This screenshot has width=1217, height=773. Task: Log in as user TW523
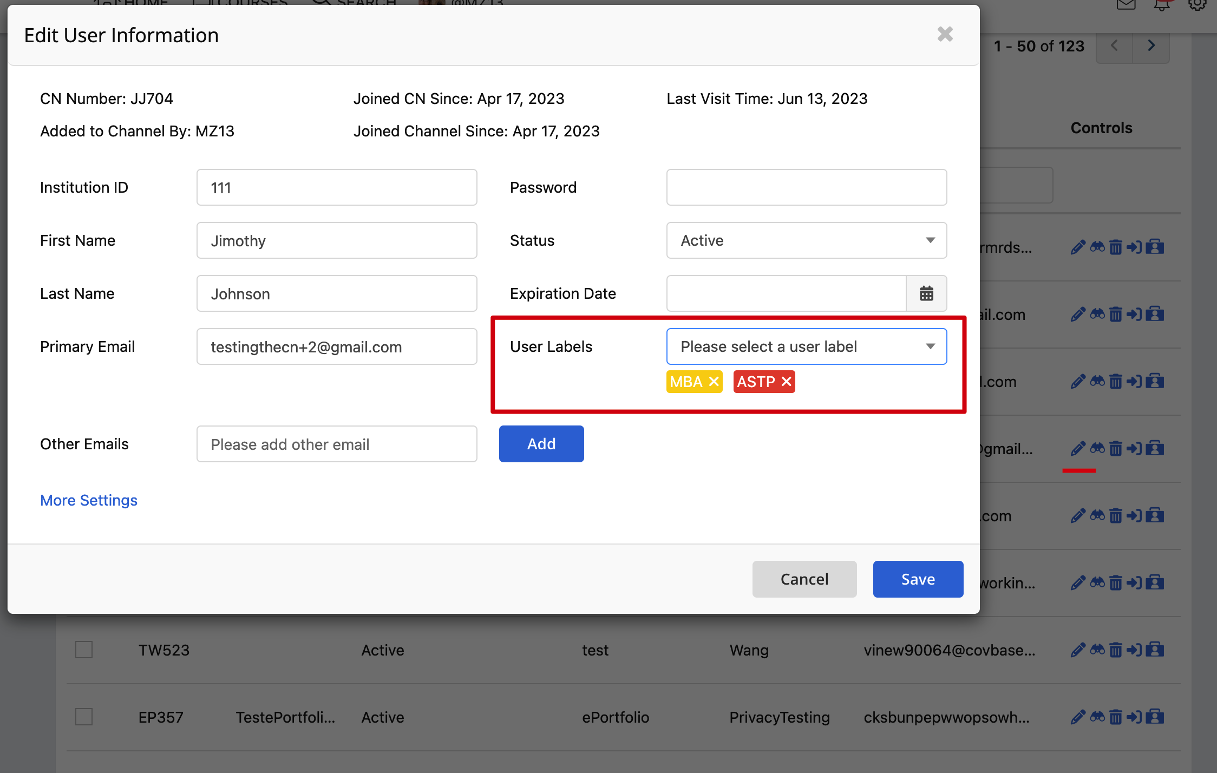pyautogui.click(x=1134, y=650)
